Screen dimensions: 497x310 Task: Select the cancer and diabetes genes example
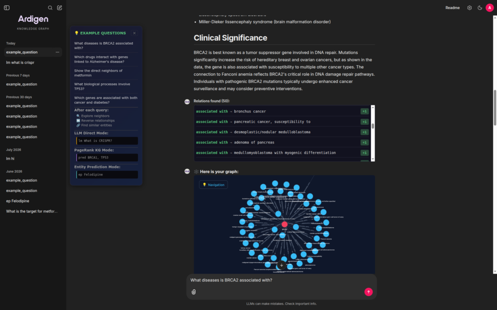(106, 100)
